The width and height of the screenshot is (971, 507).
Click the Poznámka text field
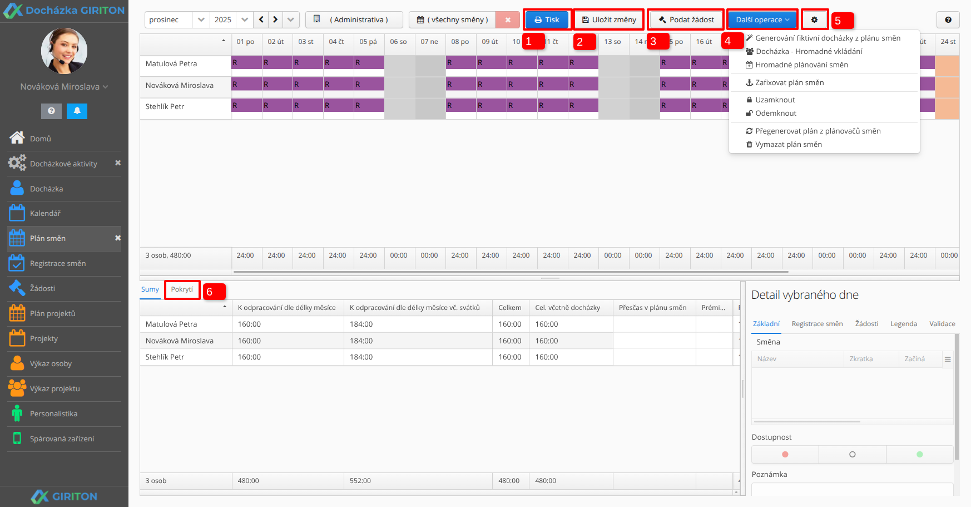(x=852, y=489)
